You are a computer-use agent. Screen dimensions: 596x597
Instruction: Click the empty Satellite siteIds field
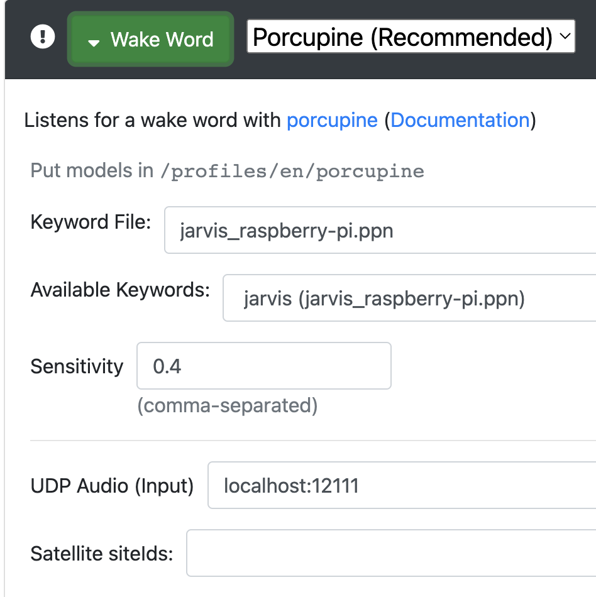click(x=390, y=553)
